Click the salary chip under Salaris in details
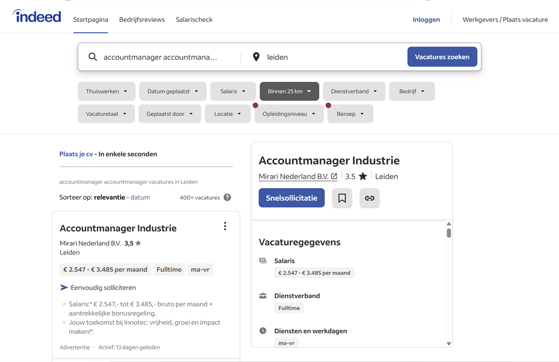The width and height of the screenshot is (559, 362). click(314, 273)
